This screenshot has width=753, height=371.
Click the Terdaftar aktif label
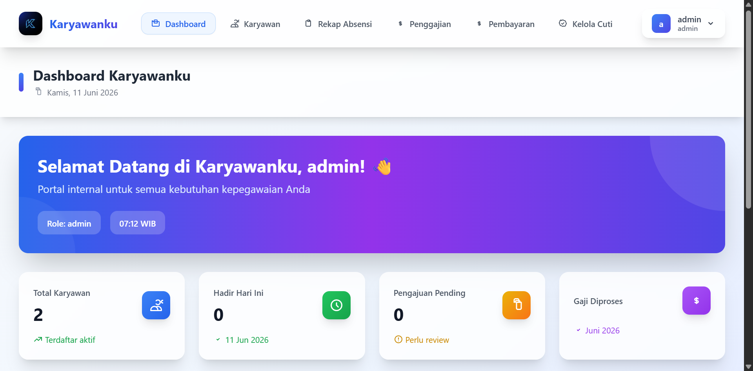70,340
